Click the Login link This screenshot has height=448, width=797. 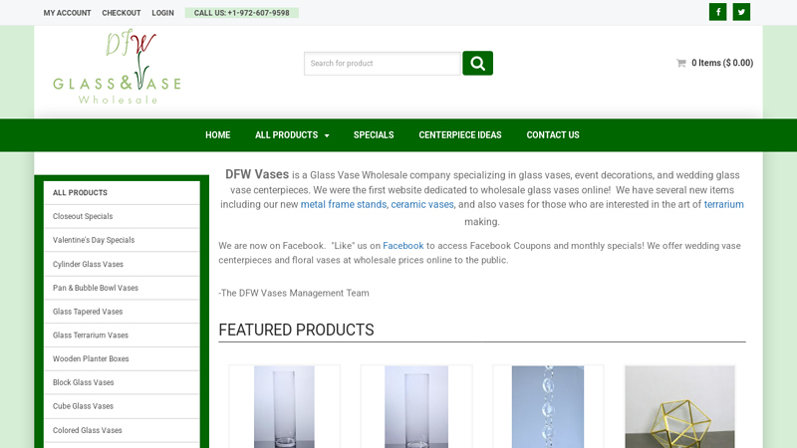pos(162,13)
